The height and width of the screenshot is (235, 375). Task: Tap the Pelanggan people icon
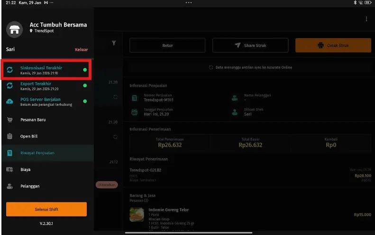(9, 186)
